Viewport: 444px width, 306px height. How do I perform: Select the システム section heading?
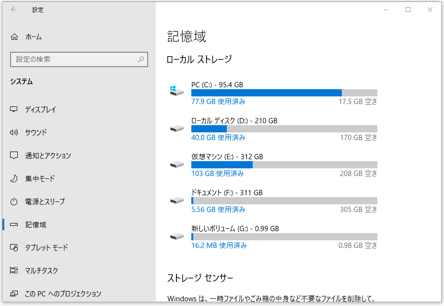click(22, 82)
